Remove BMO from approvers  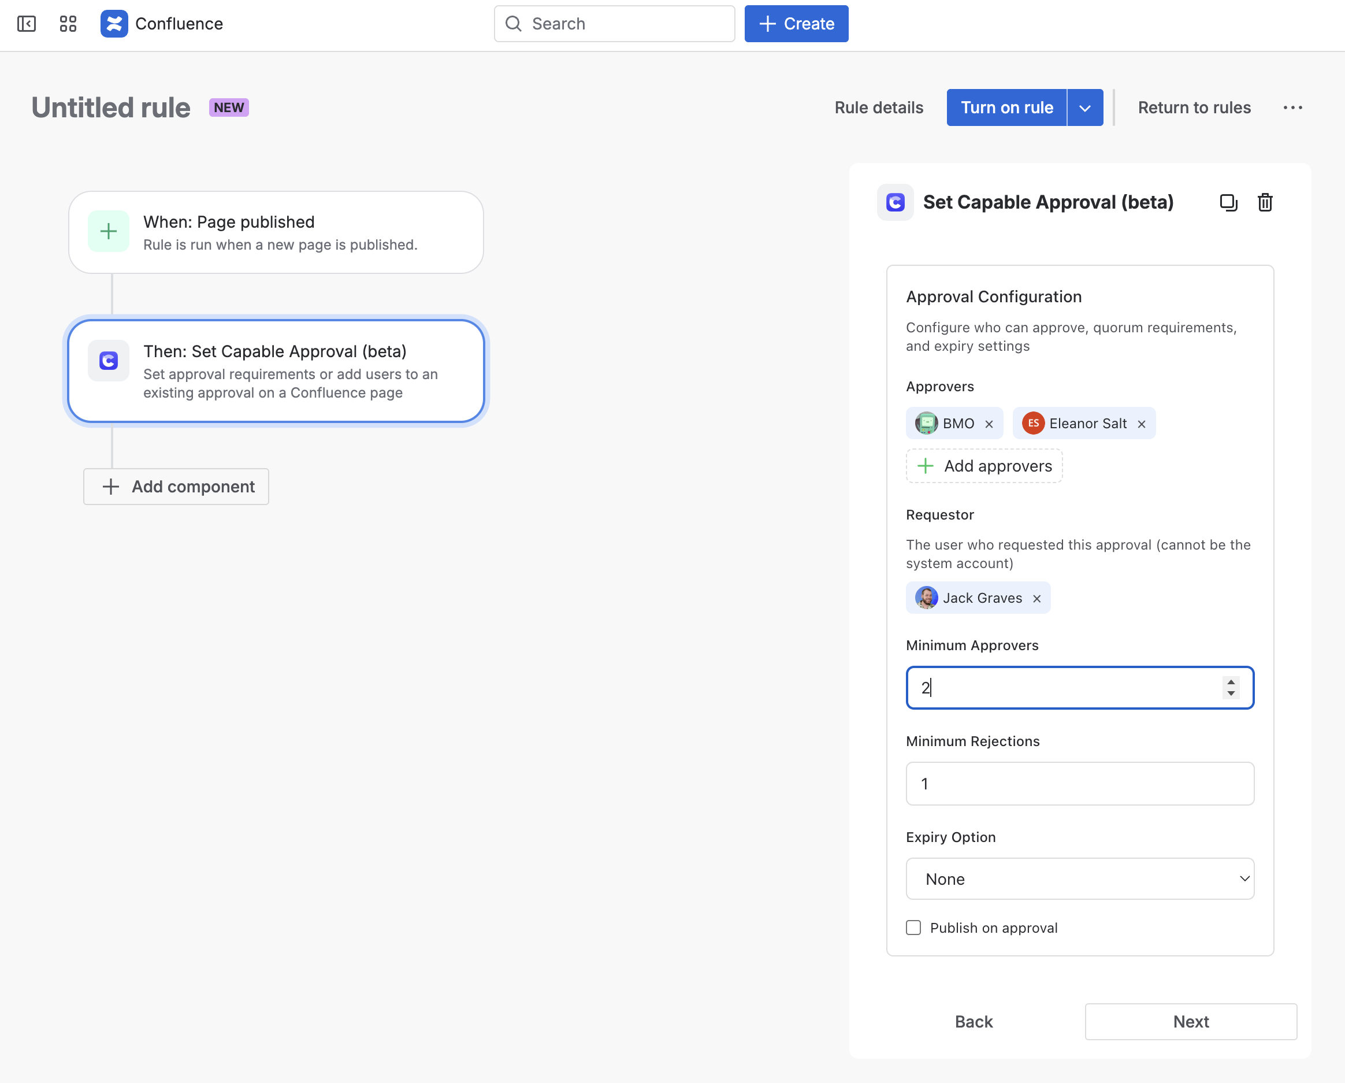tap(990, 424)
